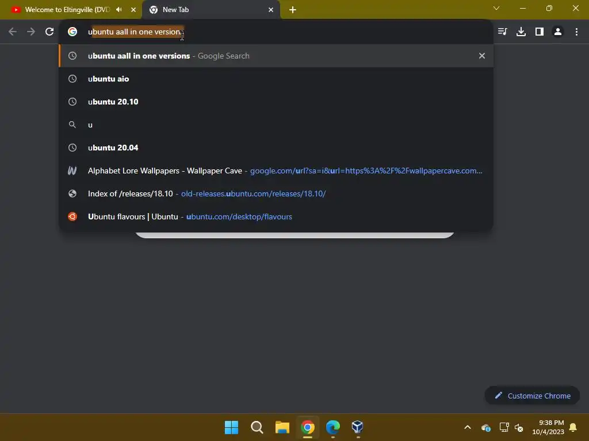589x441 pixels.
Task: Click the network display tray icon
Action: tap(504, 427)
